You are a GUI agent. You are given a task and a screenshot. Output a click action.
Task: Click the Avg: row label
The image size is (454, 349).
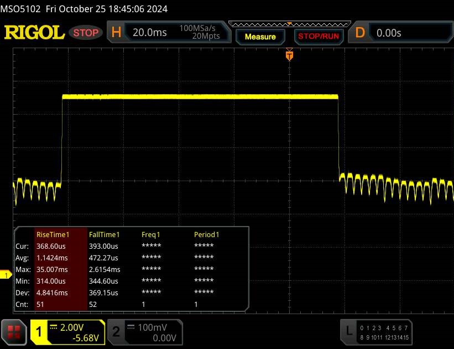click(22, 258)
